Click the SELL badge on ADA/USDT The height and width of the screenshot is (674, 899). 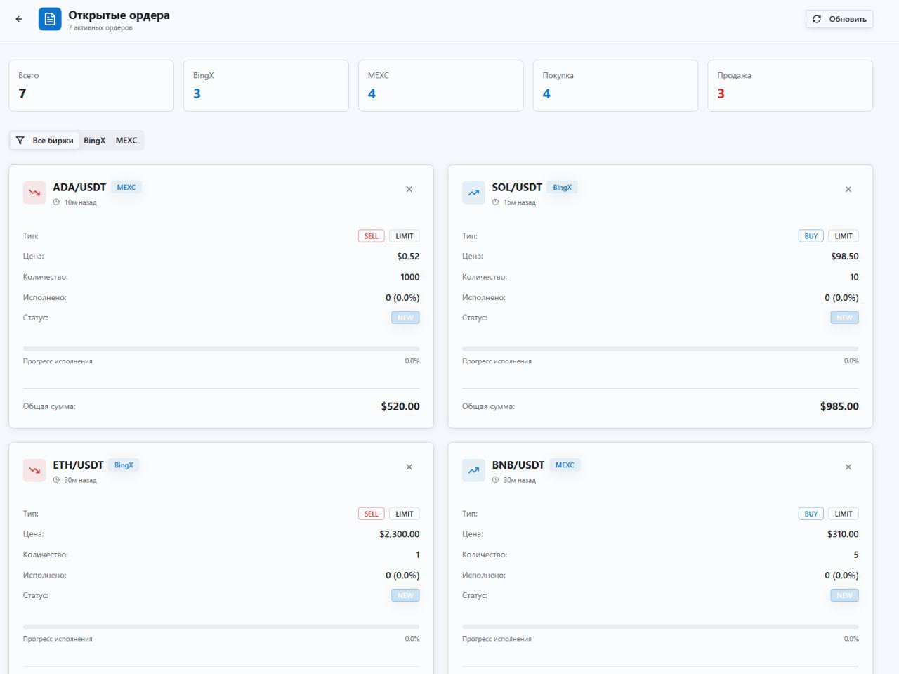[x=371, y=236]
